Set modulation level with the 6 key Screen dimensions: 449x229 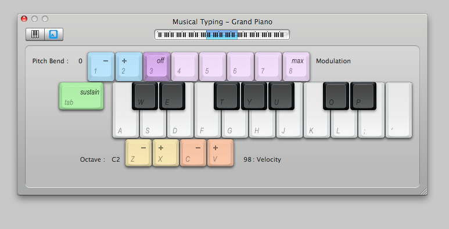click(x=240, y=67)
